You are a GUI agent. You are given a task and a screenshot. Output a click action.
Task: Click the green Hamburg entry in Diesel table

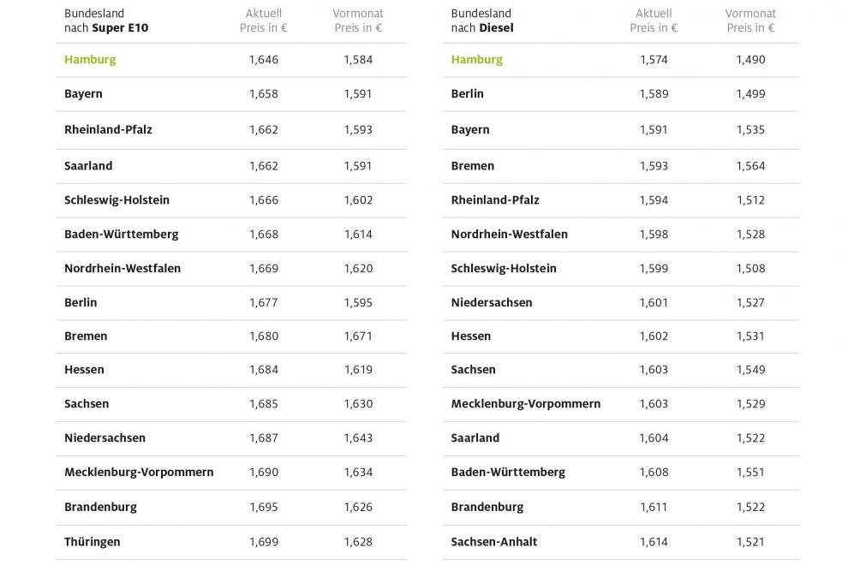tap(477, 60)
